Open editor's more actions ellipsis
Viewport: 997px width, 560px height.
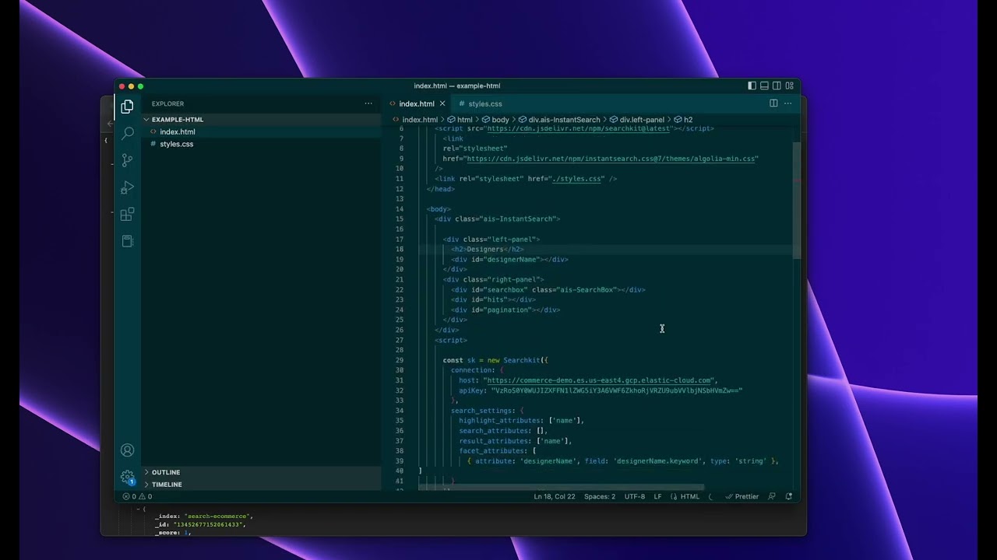tap(787, 103)
